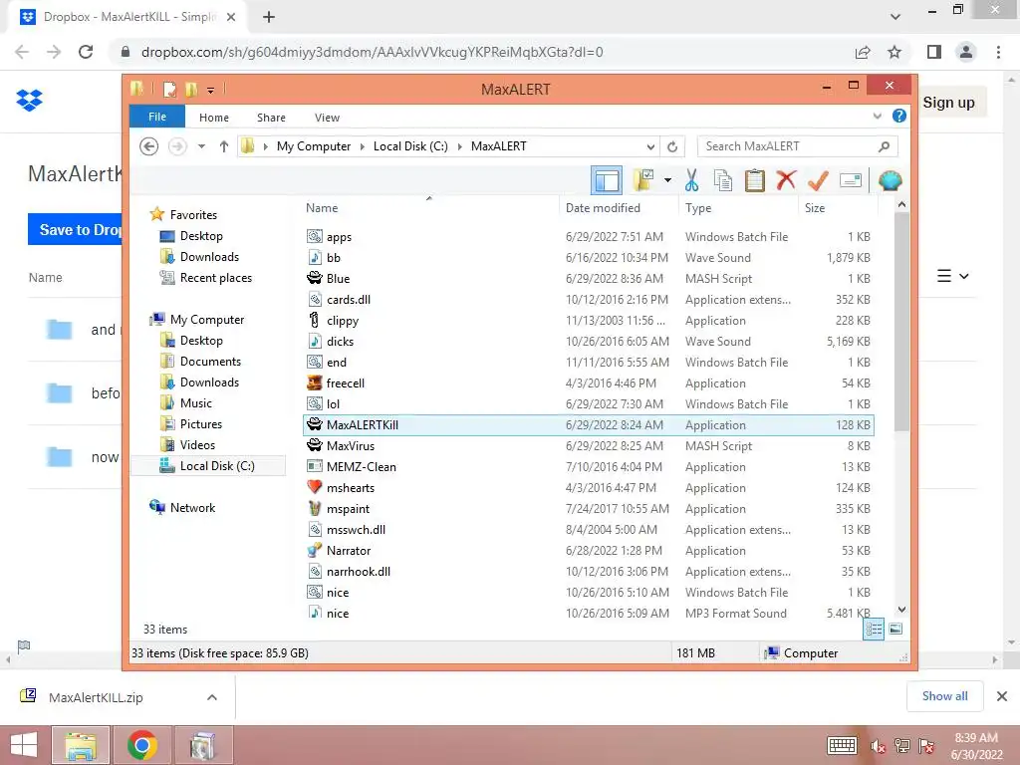Select Network in navigation pane
1020x765 pixels.
pos(192,507)
